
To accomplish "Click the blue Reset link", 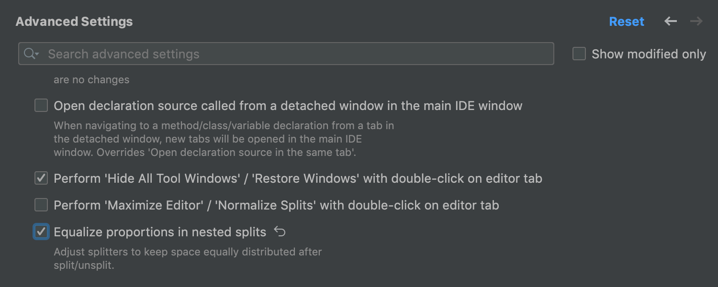I will [x=627, y=22].
